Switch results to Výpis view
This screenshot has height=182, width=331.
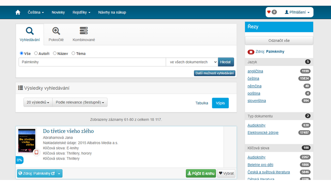[220, 103]
